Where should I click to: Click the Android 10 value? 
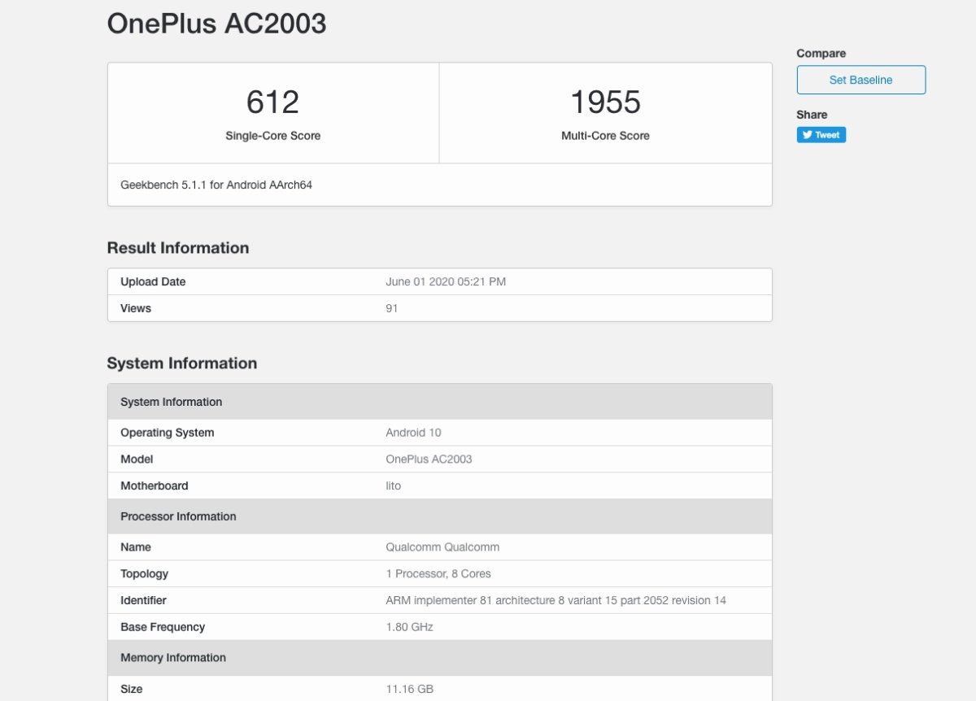[413, 433]
